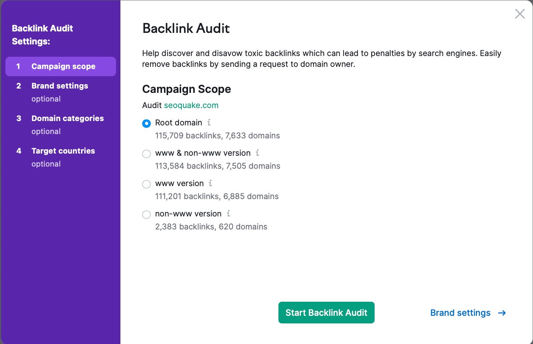Pick the non-www version scope
Viewport: 533px width, 344px height.
click(146, 214)
